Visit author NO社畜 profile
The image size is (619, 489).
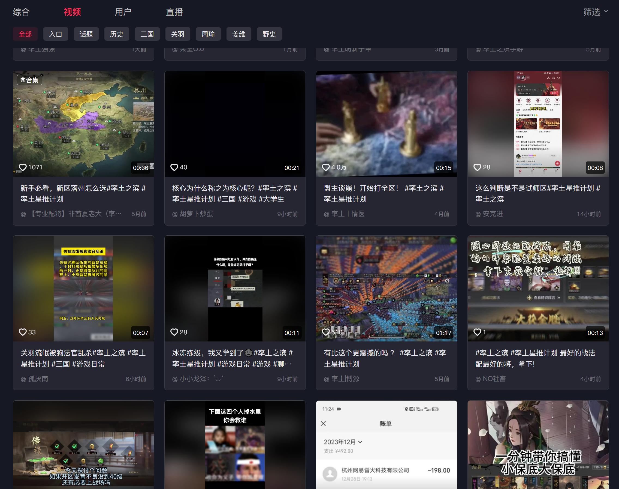(491, 379)
